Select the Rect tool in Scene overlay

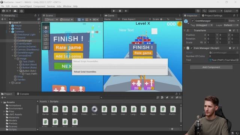[46, 43]
